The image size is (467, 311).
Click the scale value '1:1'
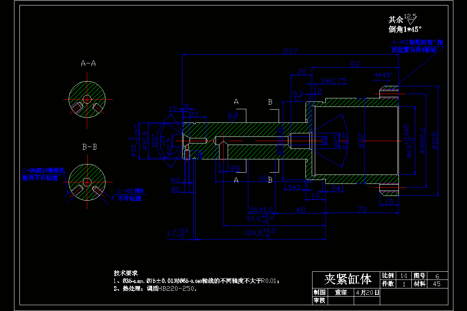click(404, 275)
